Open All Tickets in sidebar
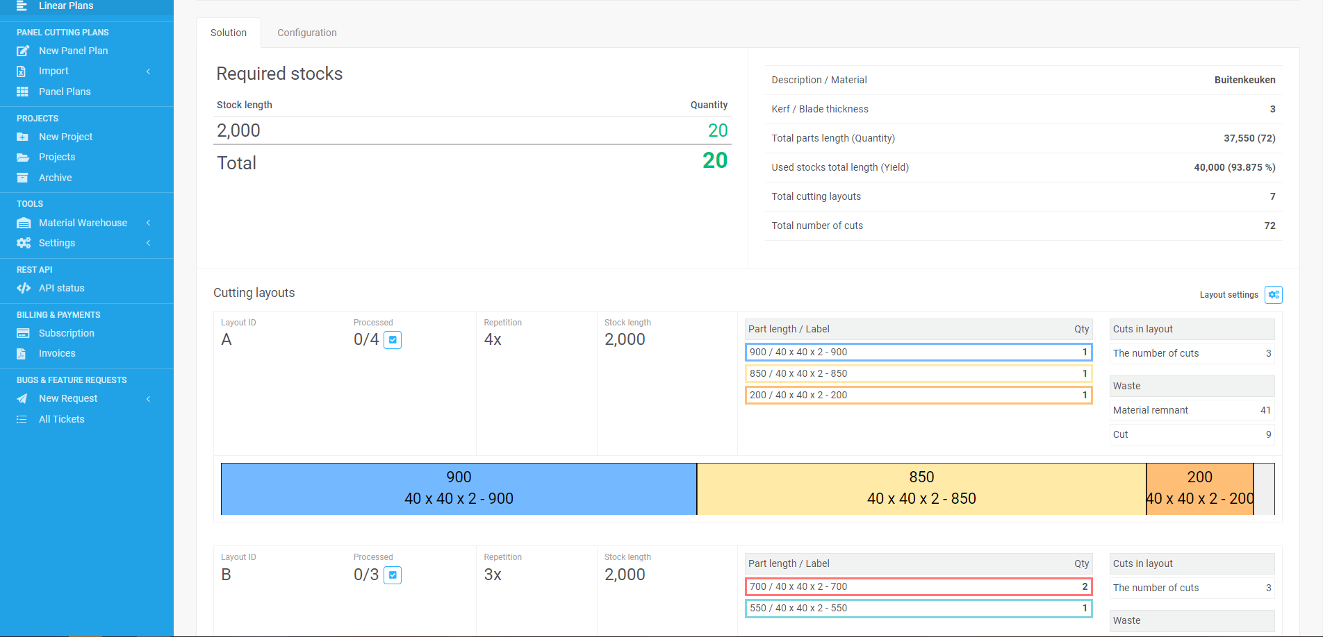 61,419
